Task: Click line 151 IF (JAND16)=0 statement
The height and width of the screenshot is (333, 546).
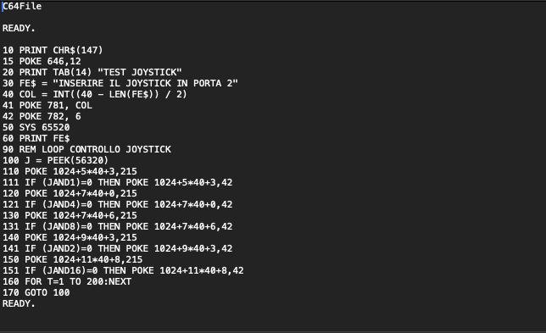Action: coord(123,270)
